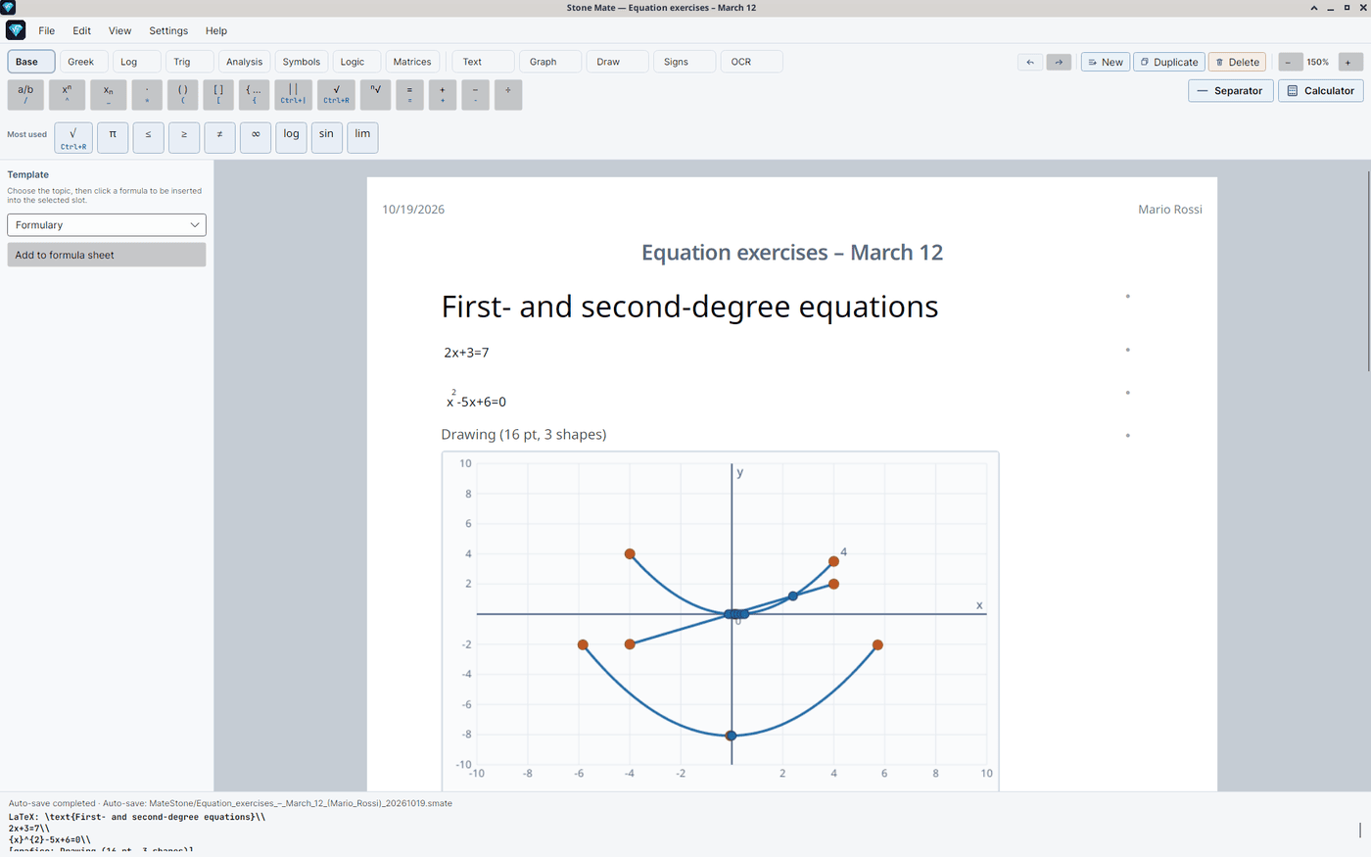Insert absolute value bars
1371x857 pixels.
click(x=293, y=94)
